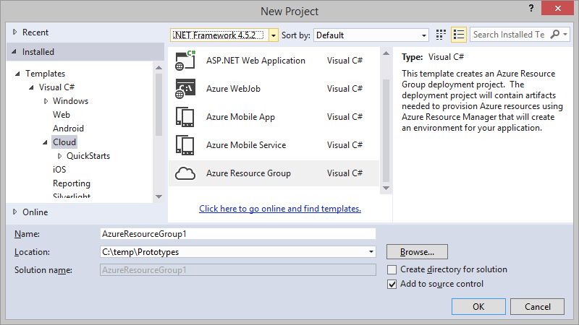Pick the Azure Mobile Service icon
Viewport: 579px width, 325px height.
coord(185,145)
